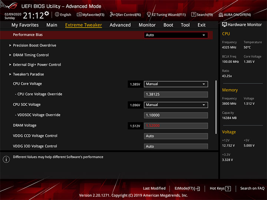Click the English language button
The image size is (267, 200).
63,14
